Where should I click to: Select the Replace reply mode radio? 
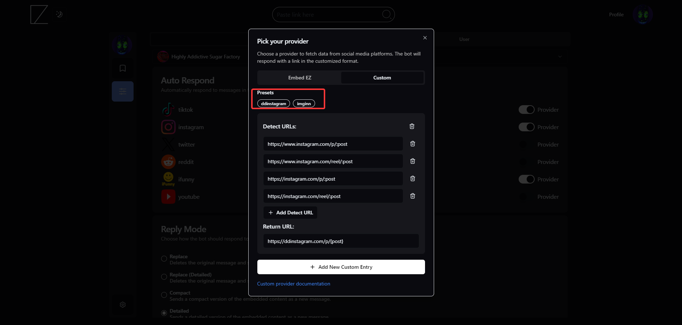coord(164,259)
